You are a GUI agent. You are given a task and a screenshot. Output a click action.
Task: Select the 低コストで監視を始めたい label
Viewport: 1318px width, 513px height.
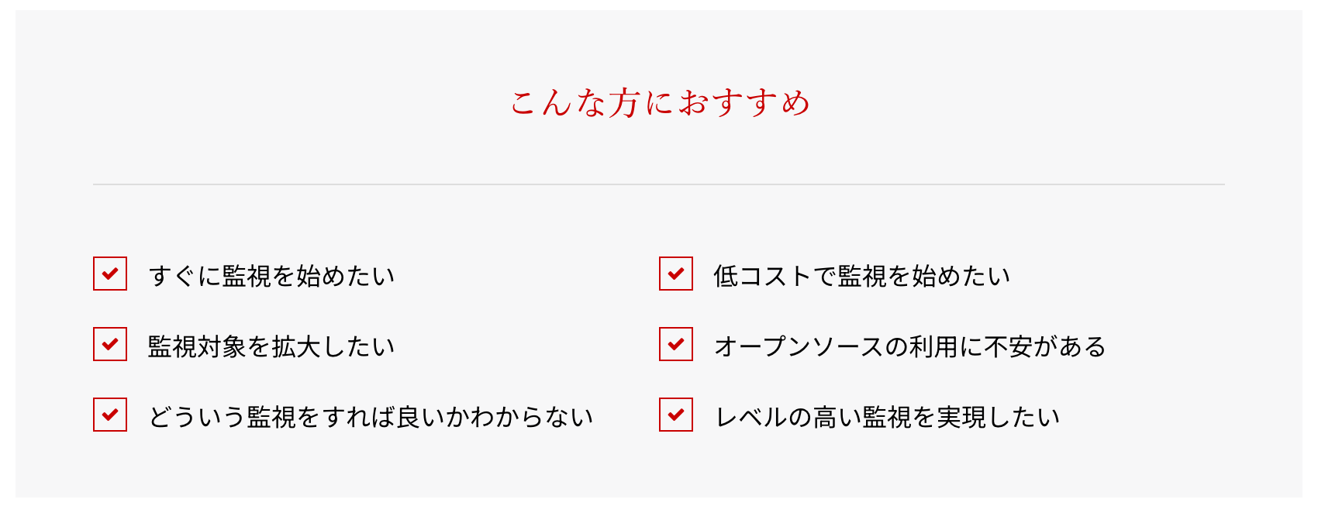click(x=862, y=276)
